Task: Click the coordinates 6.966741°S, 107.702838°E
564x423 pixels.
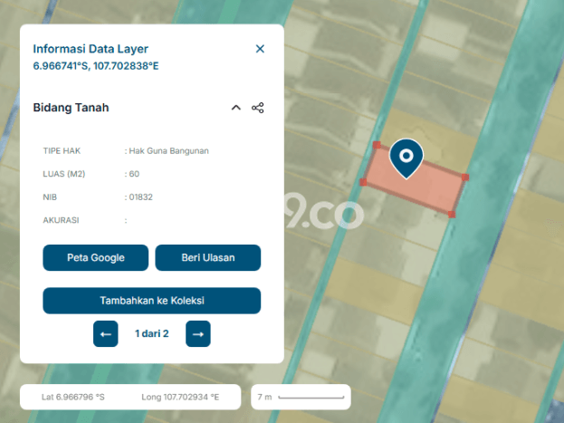Action: tap(96, 66)
